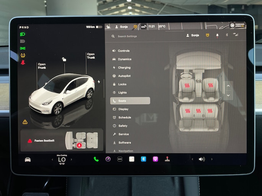Decrease temperature with left chevron
Screen dimensions: 262x196
(52, 159)
